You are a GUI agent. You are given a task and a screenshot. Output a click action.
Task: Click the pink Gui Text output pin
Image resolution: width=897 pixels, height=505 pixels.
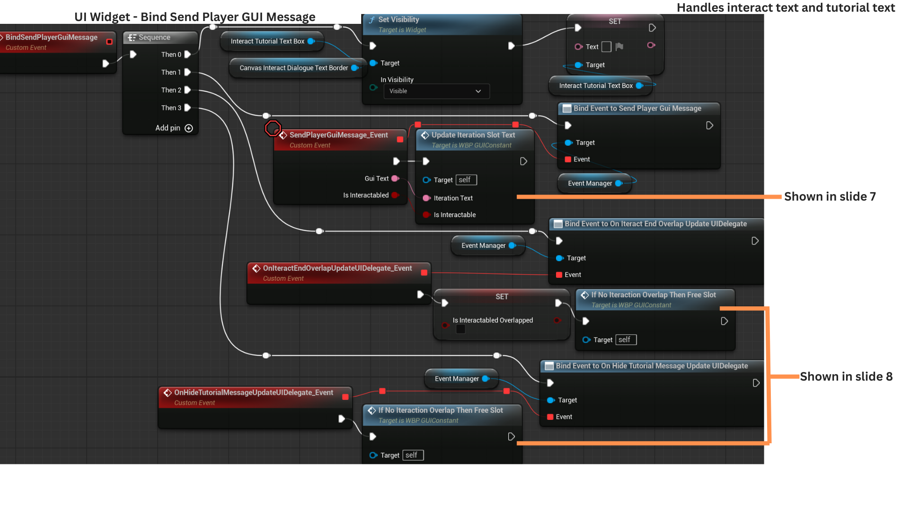tap(395, 179)
